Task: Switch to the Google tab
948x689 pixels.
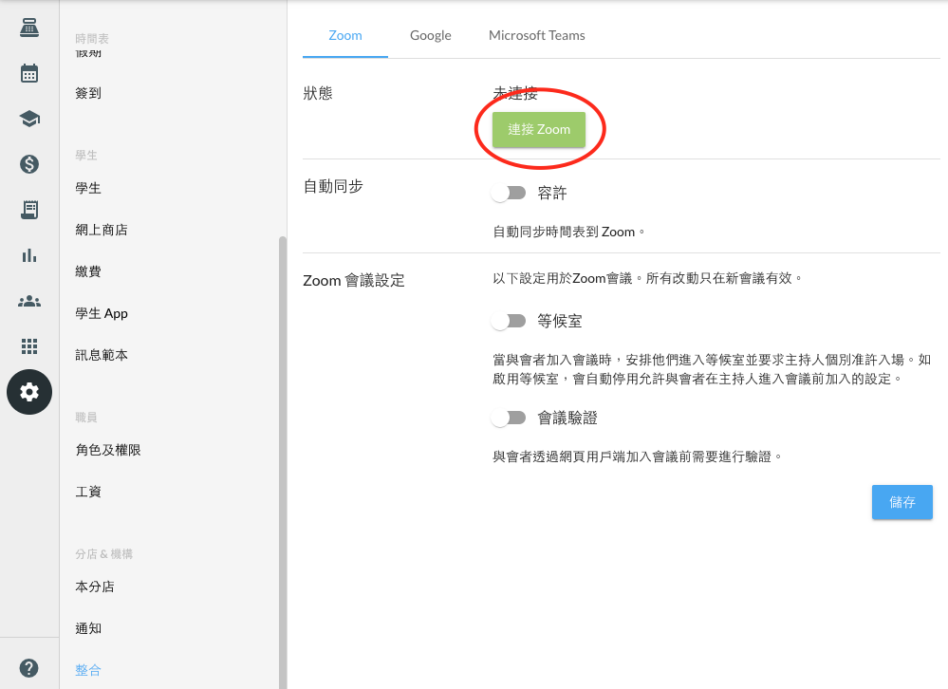Action: pos(431,35)
